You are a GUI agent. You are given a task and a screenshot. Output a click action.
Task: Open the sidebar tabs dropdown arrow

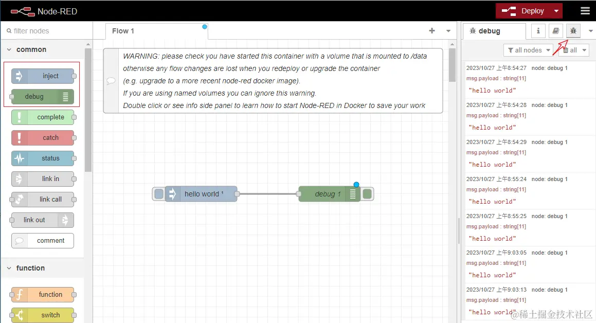pyautogui.click(x=590, y=31)
